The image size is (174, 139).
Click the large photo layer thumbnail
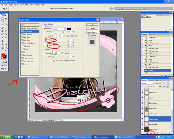(x=146, y=109)
